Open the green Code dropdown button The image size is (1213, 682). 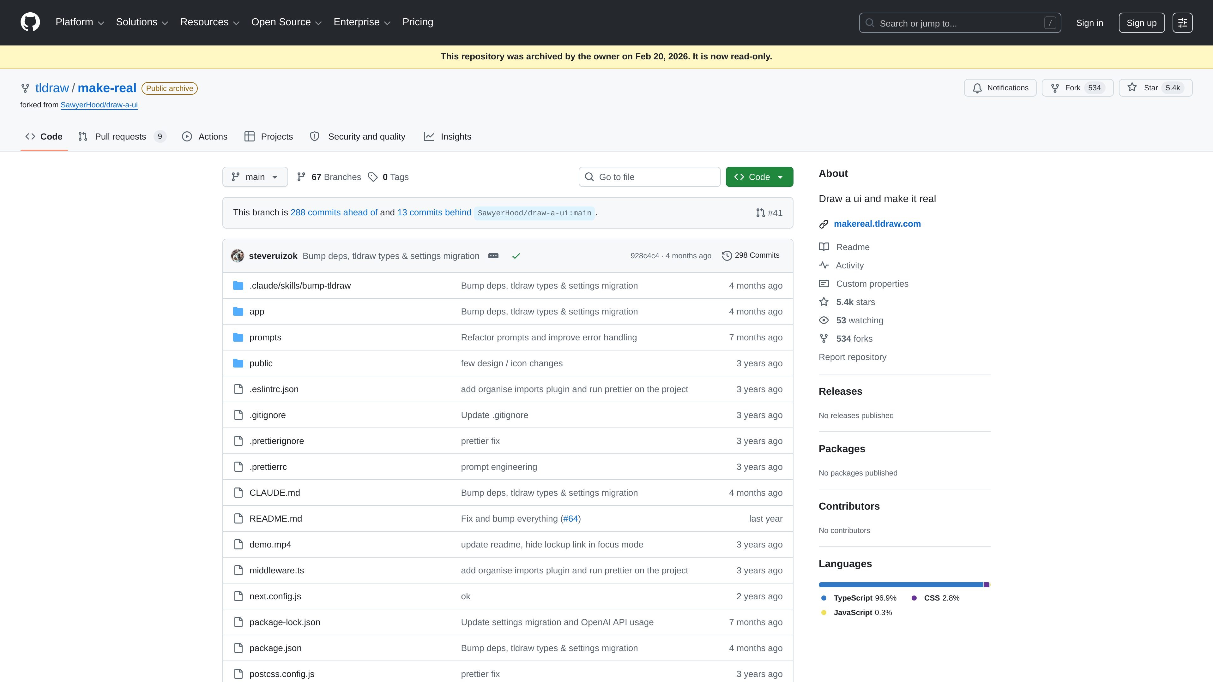759,177
